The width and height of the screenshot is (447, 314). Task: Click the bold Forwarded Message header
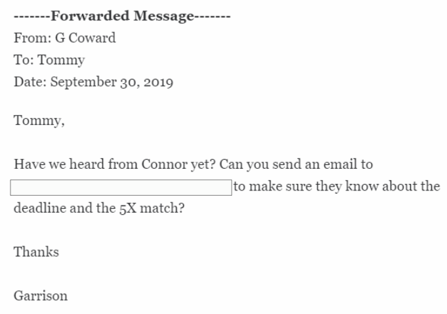coord(122,16)
